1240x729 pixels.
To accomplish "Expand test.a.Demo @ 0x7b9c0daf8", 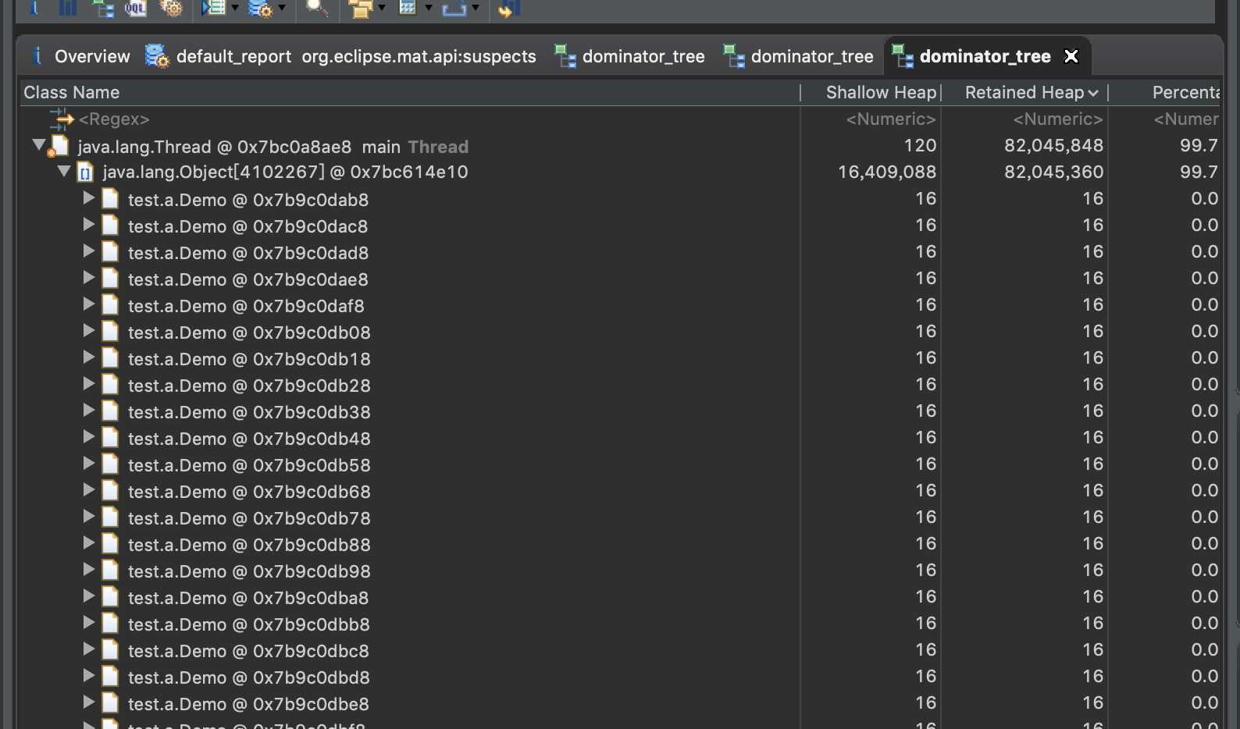I will coord(89,304).
